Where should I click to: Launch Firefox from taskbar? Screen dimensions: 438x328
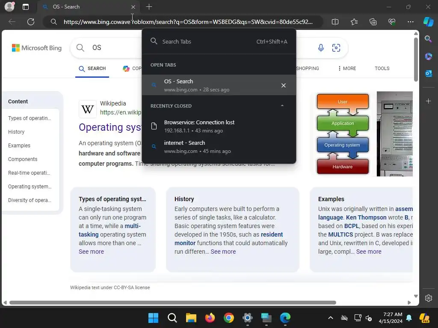pos(210,318)
